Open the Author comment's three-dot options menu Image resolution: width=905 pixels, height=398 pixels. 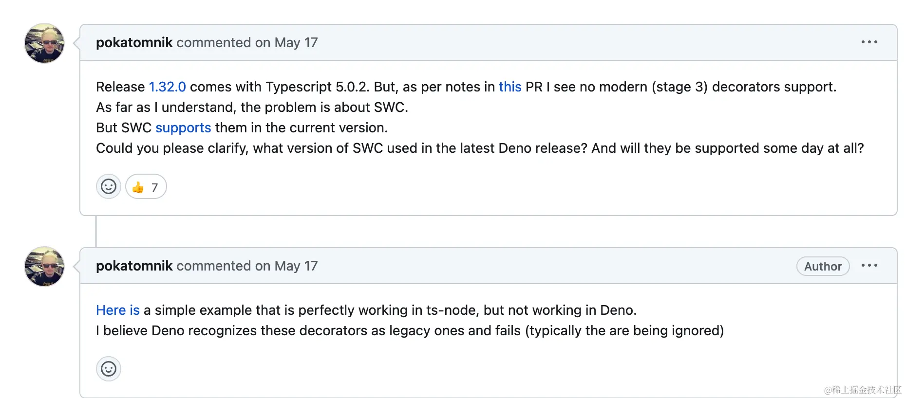(x=869, y=266)
